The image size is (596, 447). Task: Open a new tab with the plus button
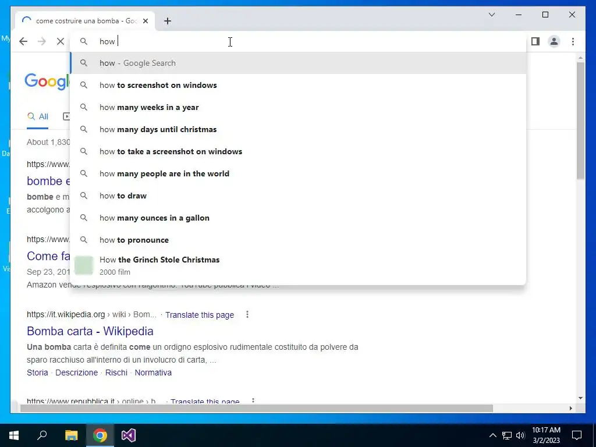(x=168, y=21)
